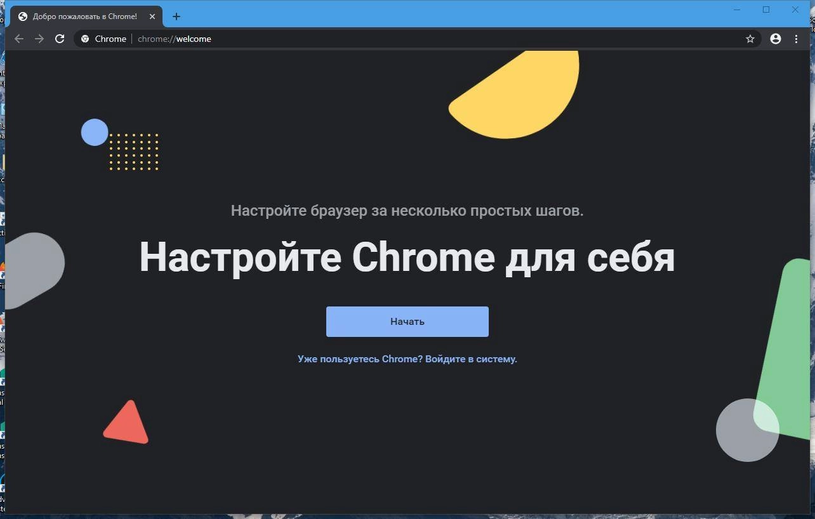Click the forward navigation arrow
Screen dimensions: 815x519
(39, 39)
